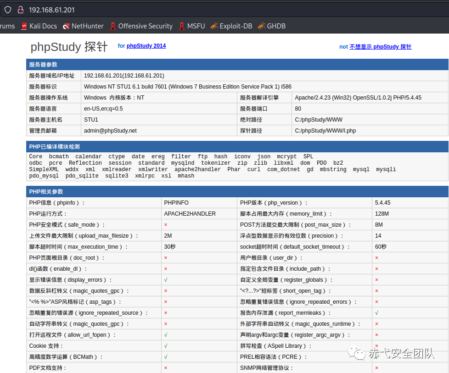Open the NetHunter bookmark

click(83, 26)
